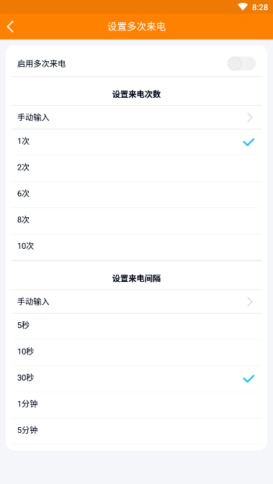Screen dimensions: 273x484
Task: Select the 1次 call count row
Action: click(136, 142)
